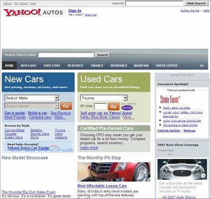Screen dimensions: 211x199
Task: Play the 2007 Auto Show video arrow
Action: click(203, 176)
